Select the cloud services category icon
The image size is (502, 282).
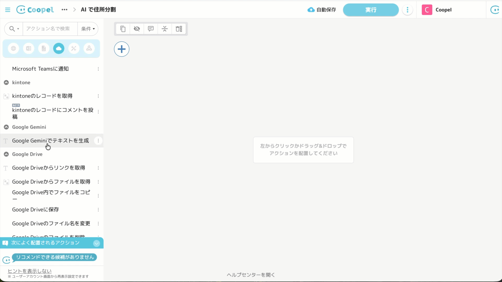(59, 49)
